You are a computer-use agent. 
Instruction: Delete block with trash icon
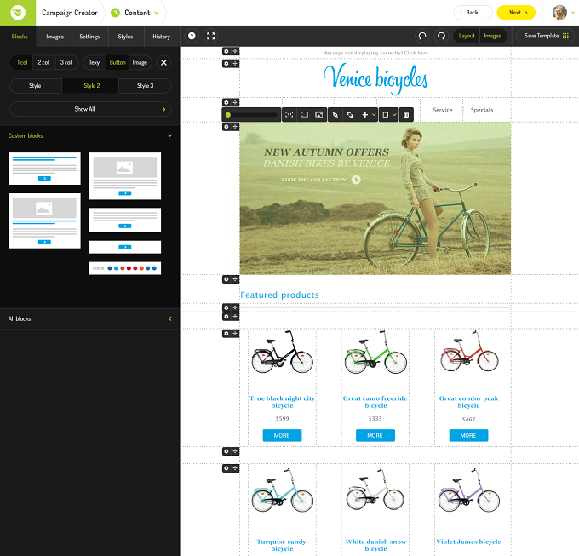406,115
